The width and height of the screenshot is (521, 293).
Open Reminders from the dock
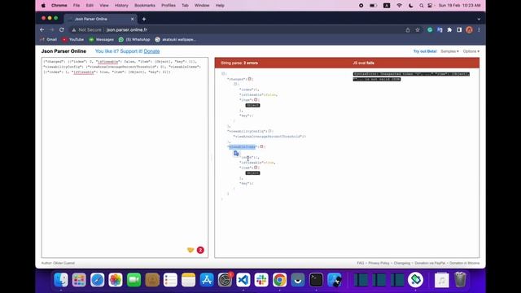click(x=170, y=280)
